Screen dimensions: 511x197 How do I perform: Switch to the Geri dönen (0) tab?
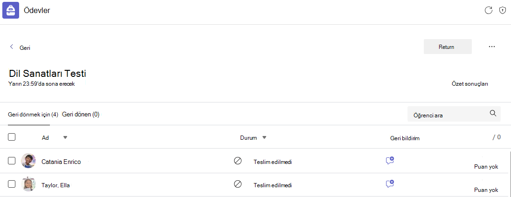(81, 114)
